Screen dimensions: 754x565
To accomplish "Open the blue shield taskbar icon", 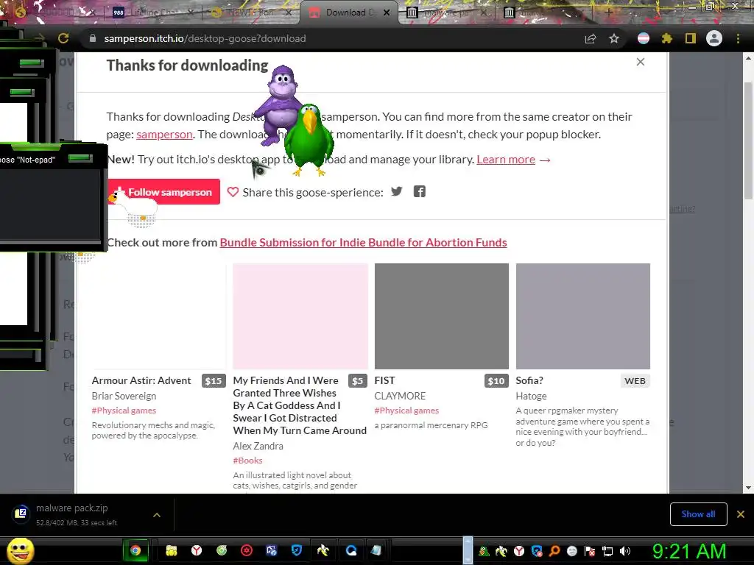I will pyautogui.click(x=297, y=550).
